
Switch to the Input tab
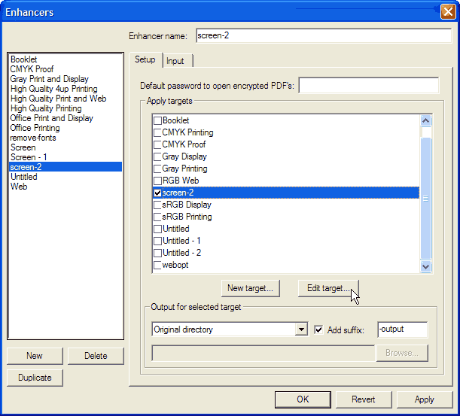click(175, 61)
